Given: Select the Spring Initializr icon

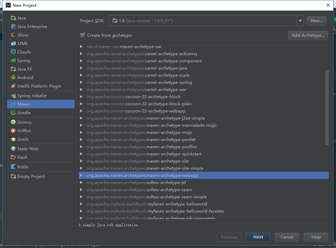Looking at the screenshot, I should 13,96.
